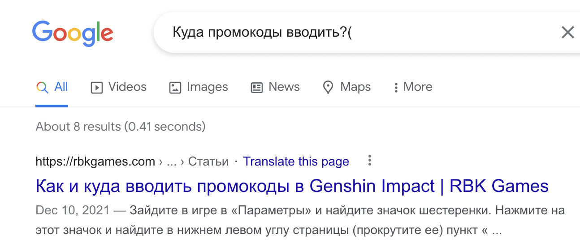Viewport: 580px width, 247px height.
Task: Switch to the Images tab
Action: (x=207, y=87)
